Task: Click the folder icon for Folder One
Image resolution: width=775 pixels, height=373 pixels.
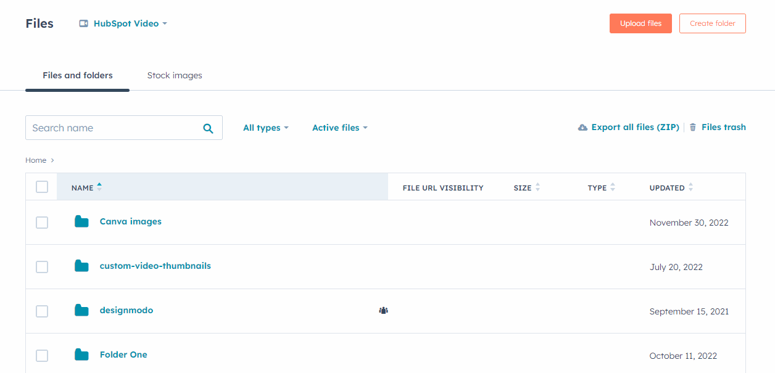Action: (81, 355)
